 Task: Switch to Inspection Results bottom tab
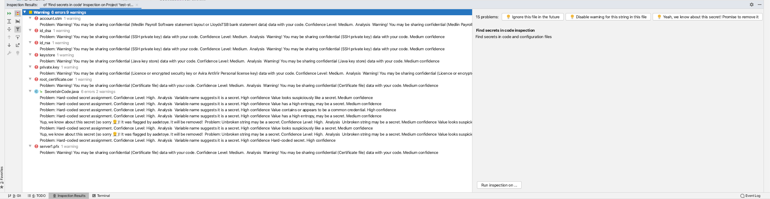(x=69, y=196)
